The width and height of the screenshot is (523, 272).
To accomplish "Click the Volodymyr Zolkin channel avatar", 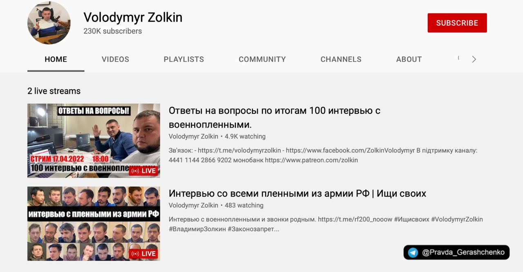I will 49,23.
